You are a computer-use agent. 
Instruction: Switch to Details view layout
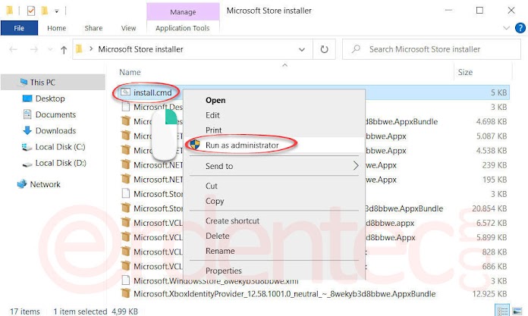click(503, 311)
